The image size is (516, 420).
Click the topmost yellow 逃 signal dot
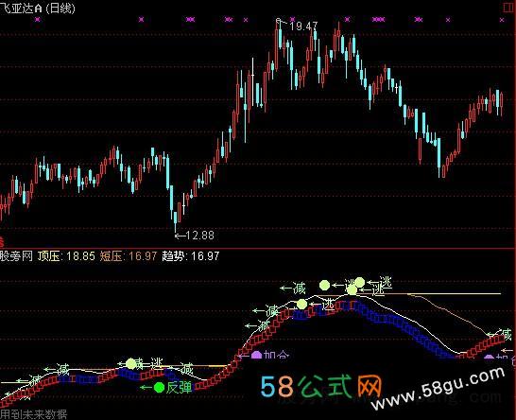(359, 282)
